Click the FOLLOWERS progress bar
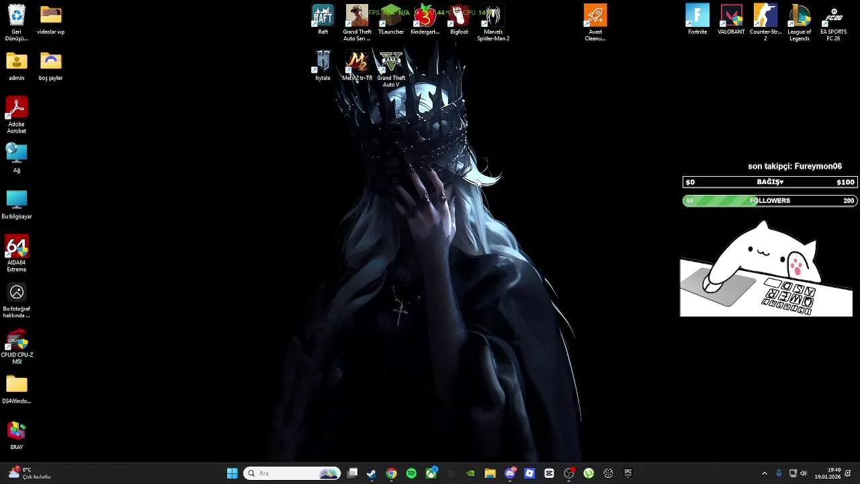Screen dimensions: 860x484 click(x=769, y=200)
